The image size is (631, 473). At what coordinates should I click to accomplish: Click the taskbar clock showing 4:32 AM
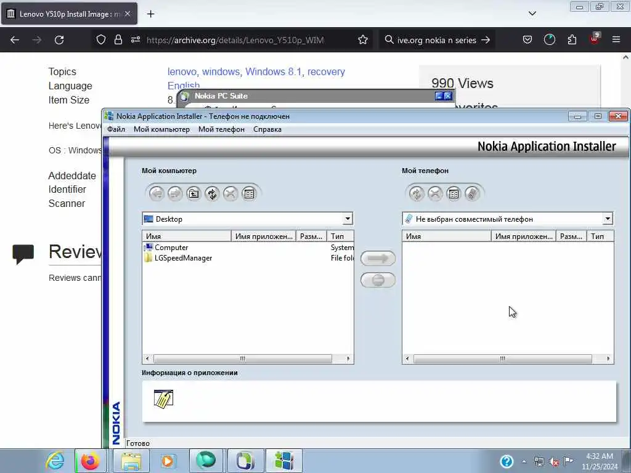600,461
